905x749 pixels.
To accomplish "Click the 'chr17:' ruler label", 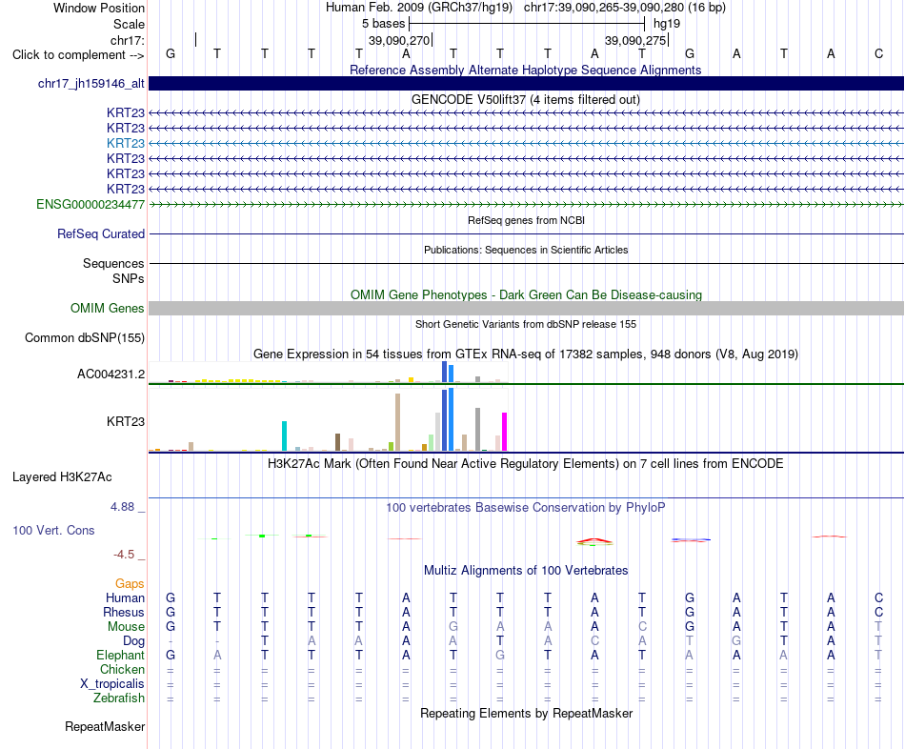I will point(128,40).
